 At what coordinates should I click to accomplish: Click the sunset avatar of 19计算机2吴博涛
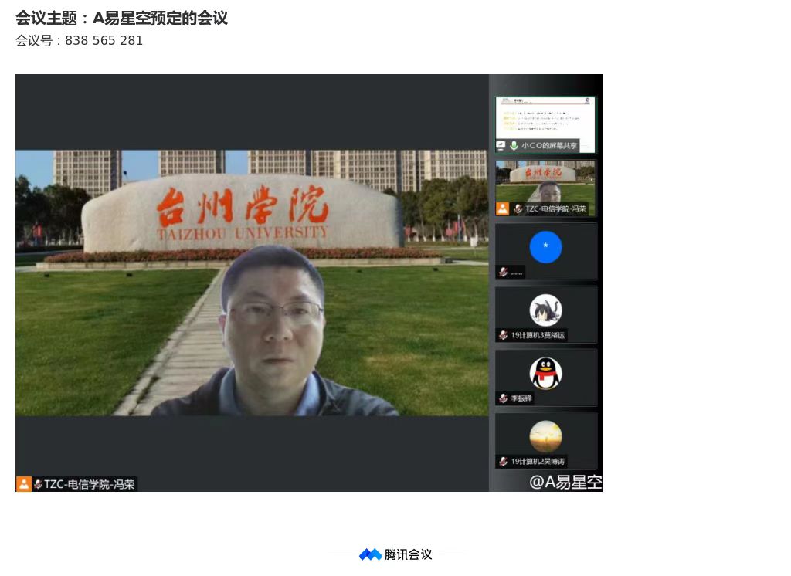(x=545, y=436)
